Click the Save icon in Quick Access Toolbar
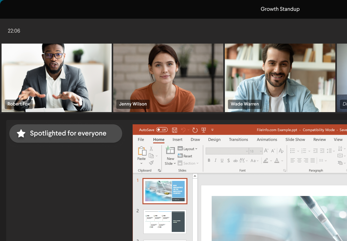The height and width of the screenshot is (241, 347). [x=175, y=130]
